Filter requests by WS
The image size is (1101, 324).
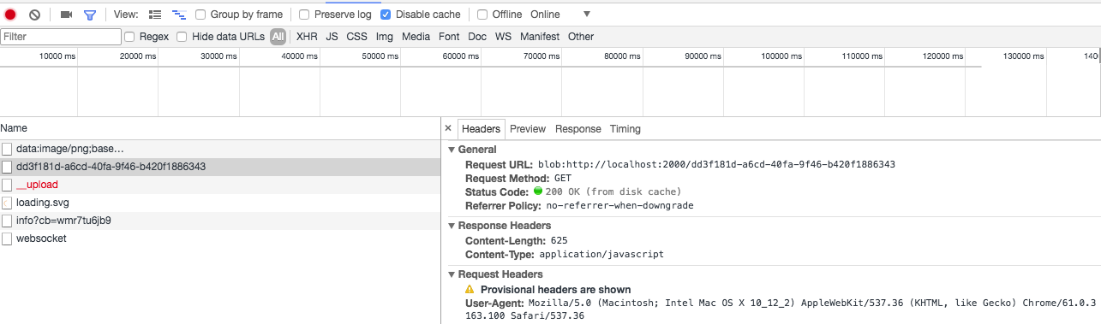[x=503, y=37]
